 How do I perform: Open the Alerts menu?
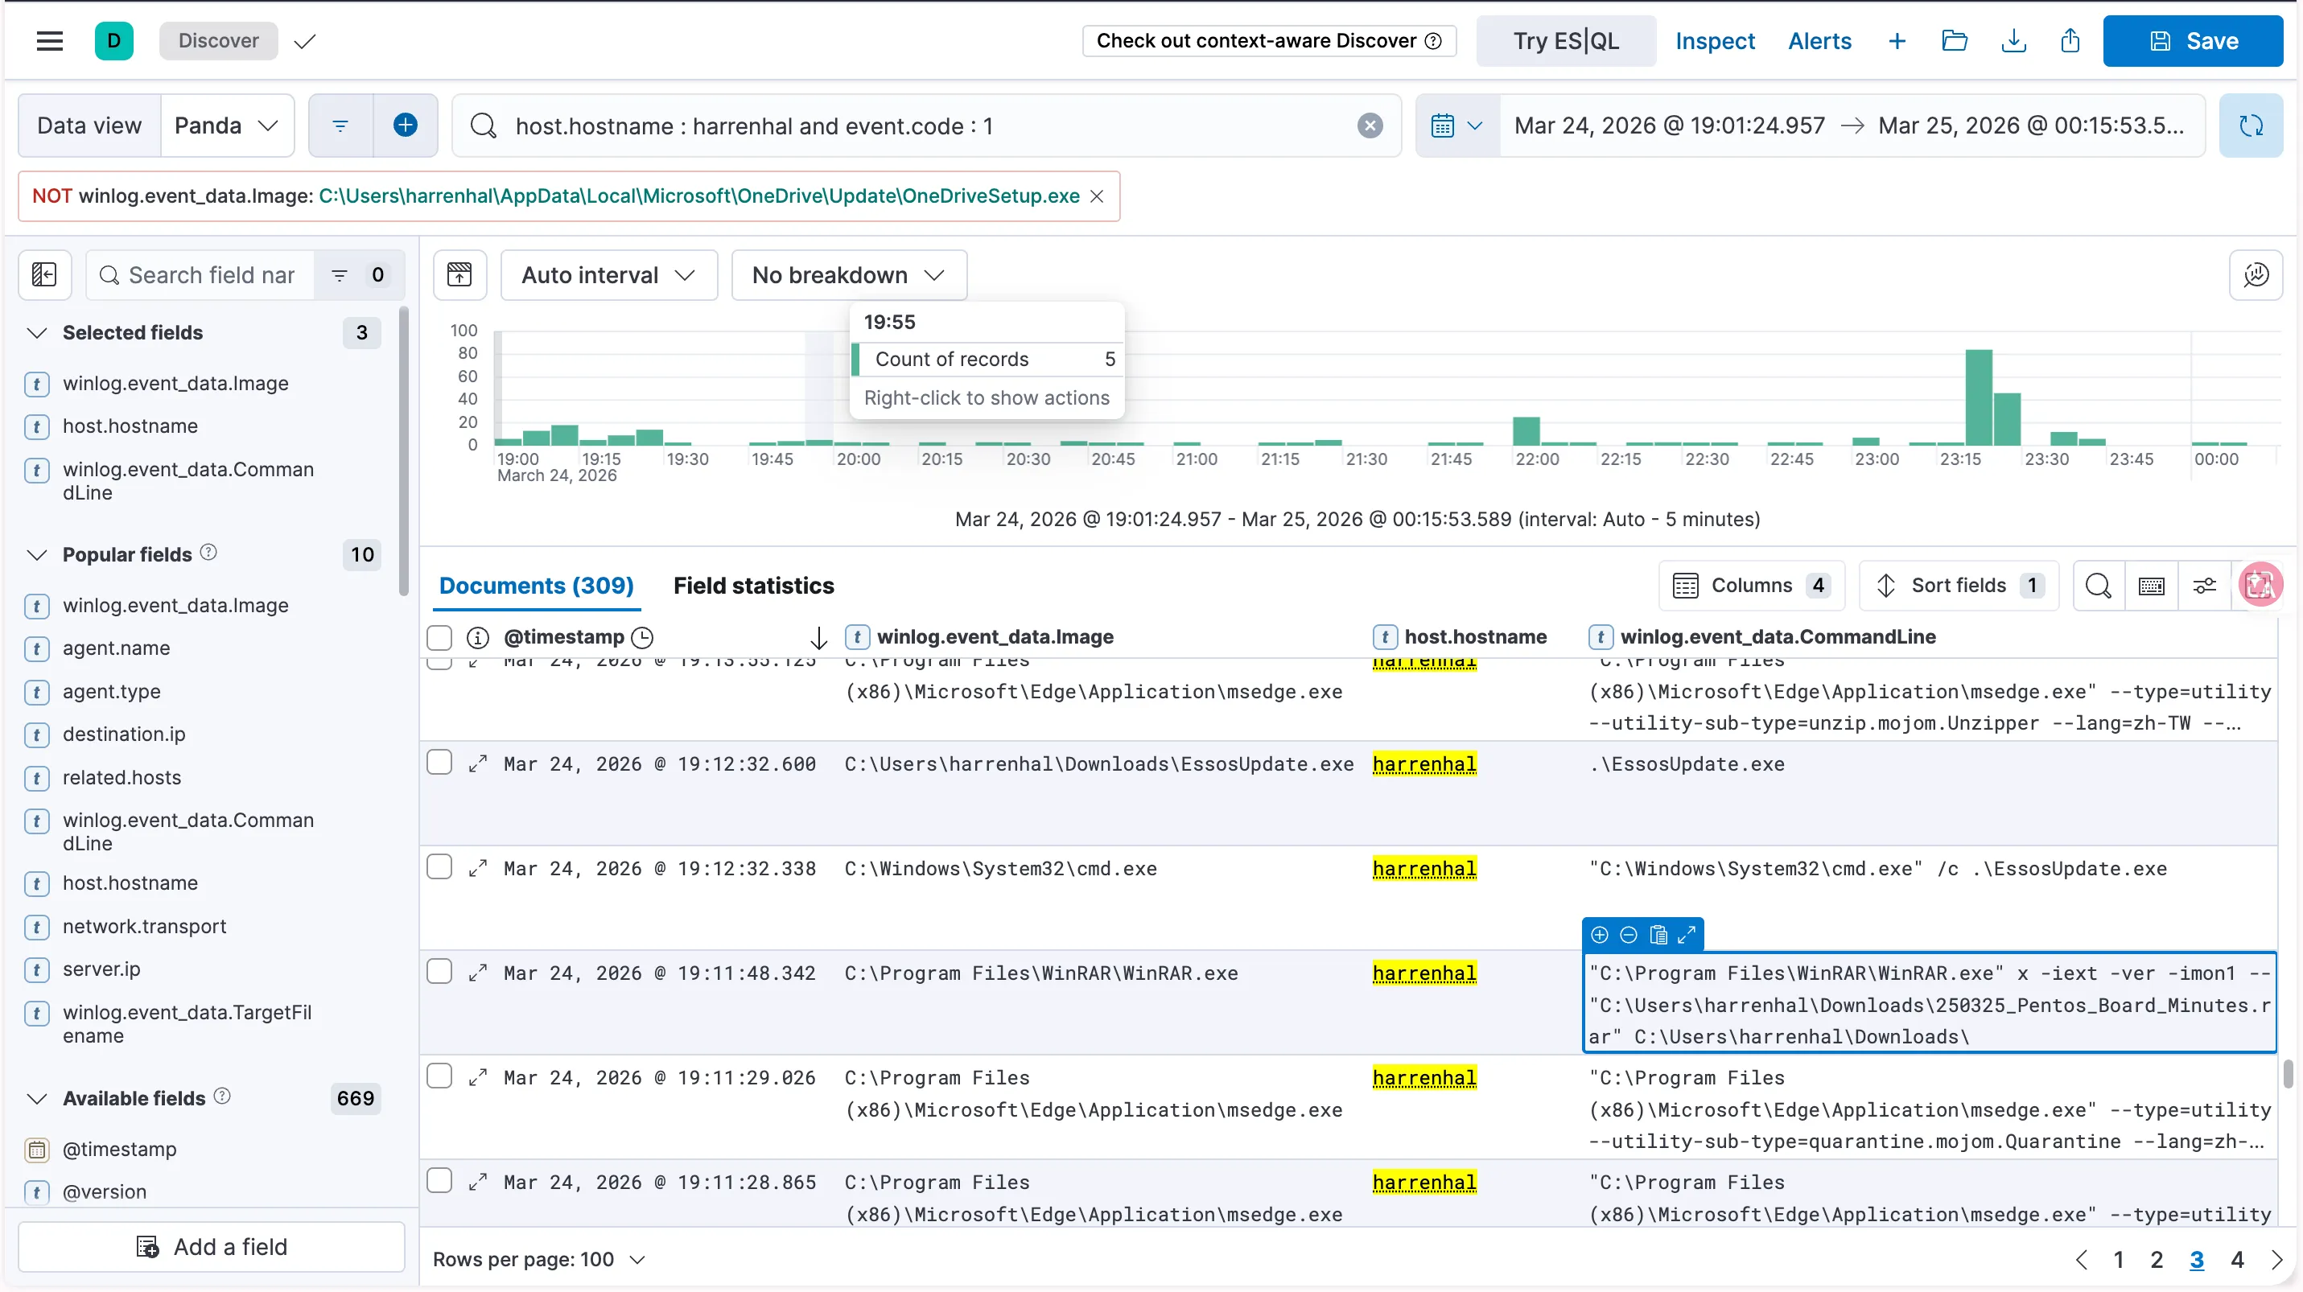[x=1819, y=41]
